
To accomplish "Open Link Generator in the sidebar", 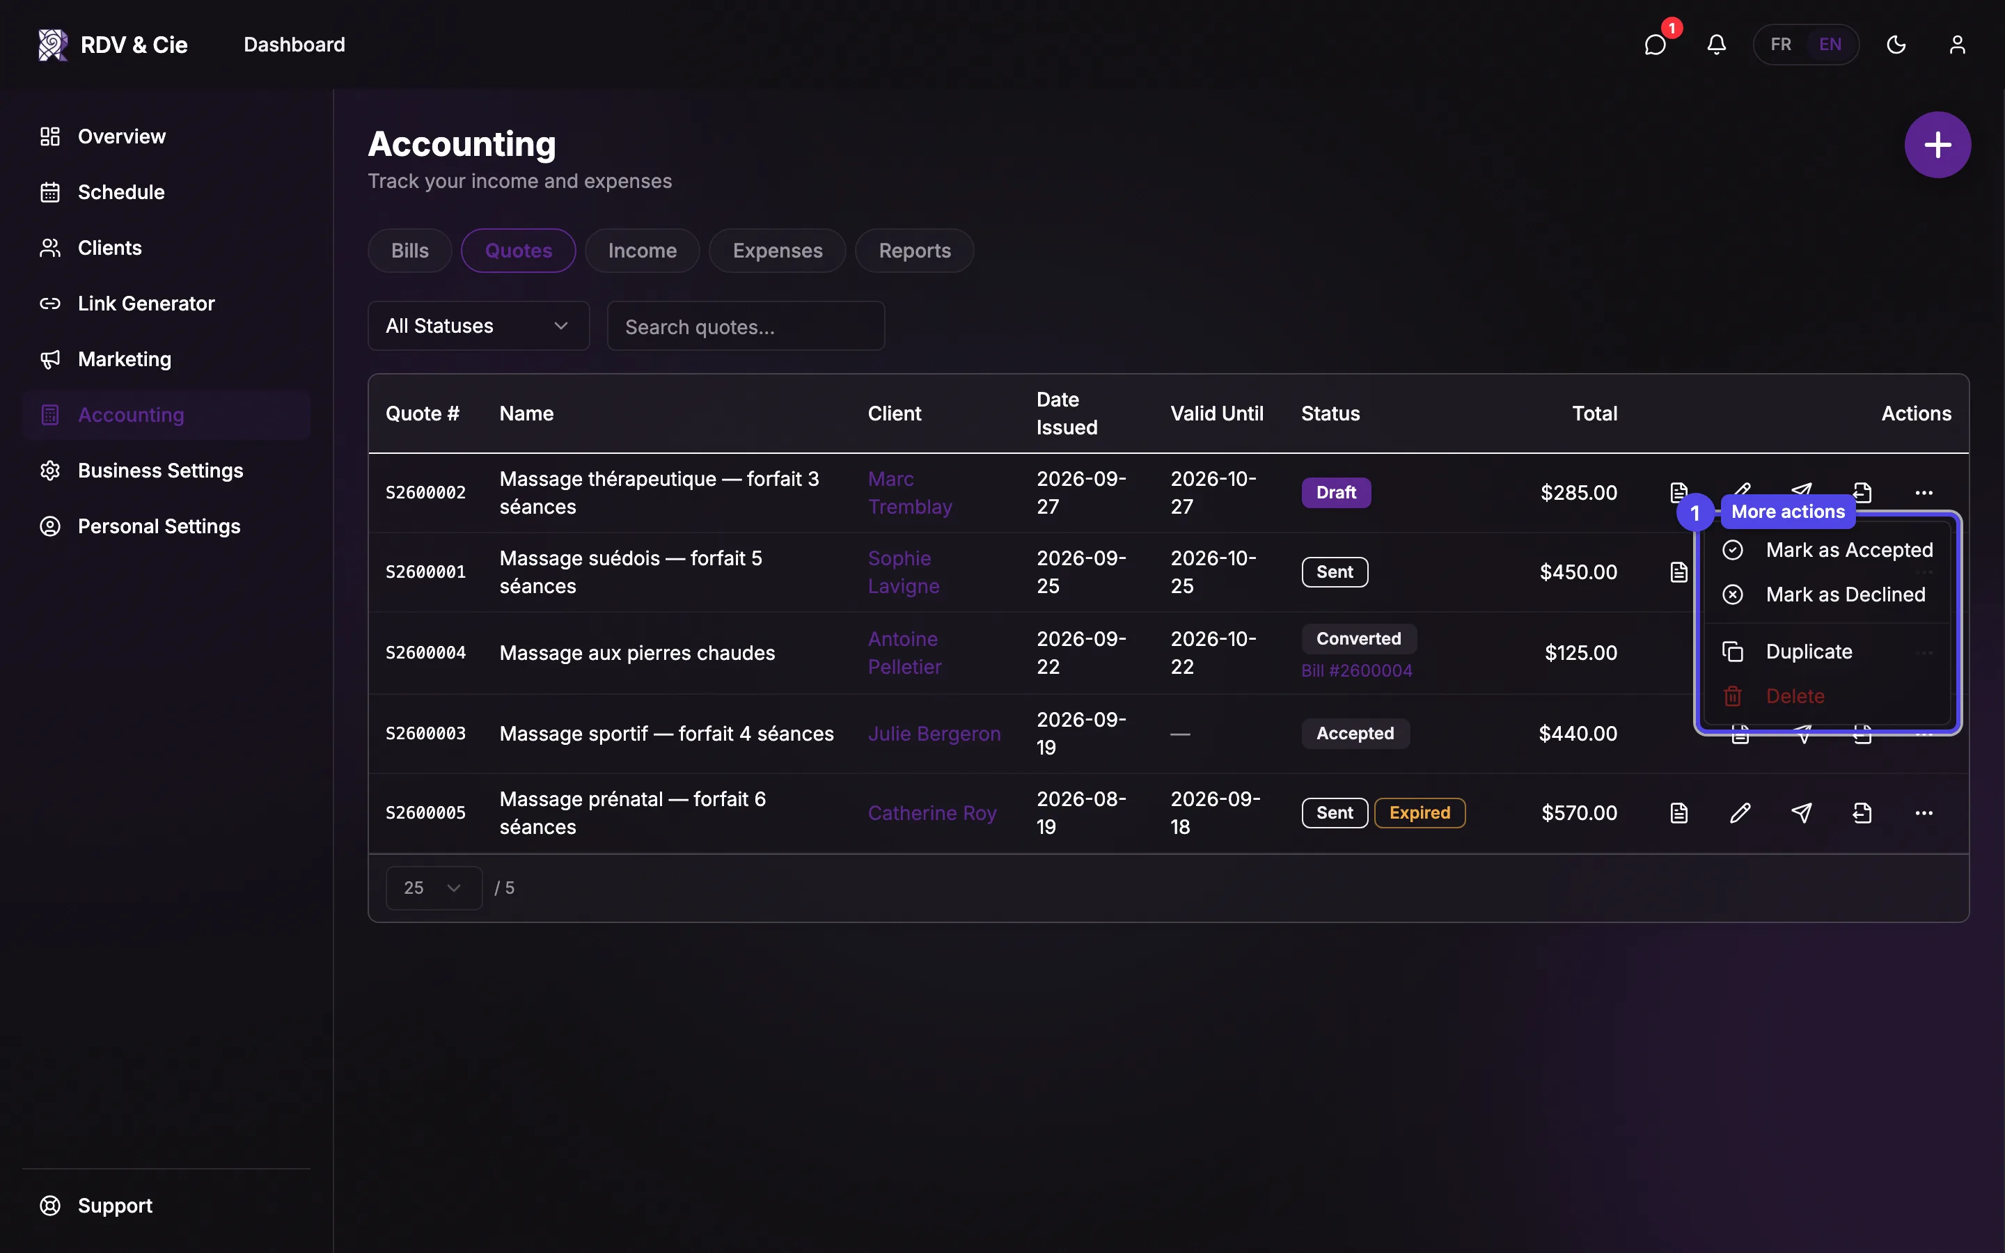I will tap(166, 304).
